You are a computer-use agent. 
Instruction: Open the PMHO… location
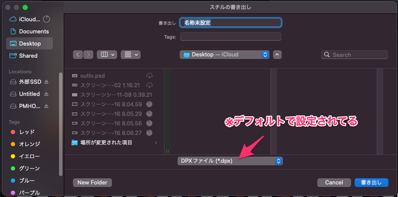[25, 106]
